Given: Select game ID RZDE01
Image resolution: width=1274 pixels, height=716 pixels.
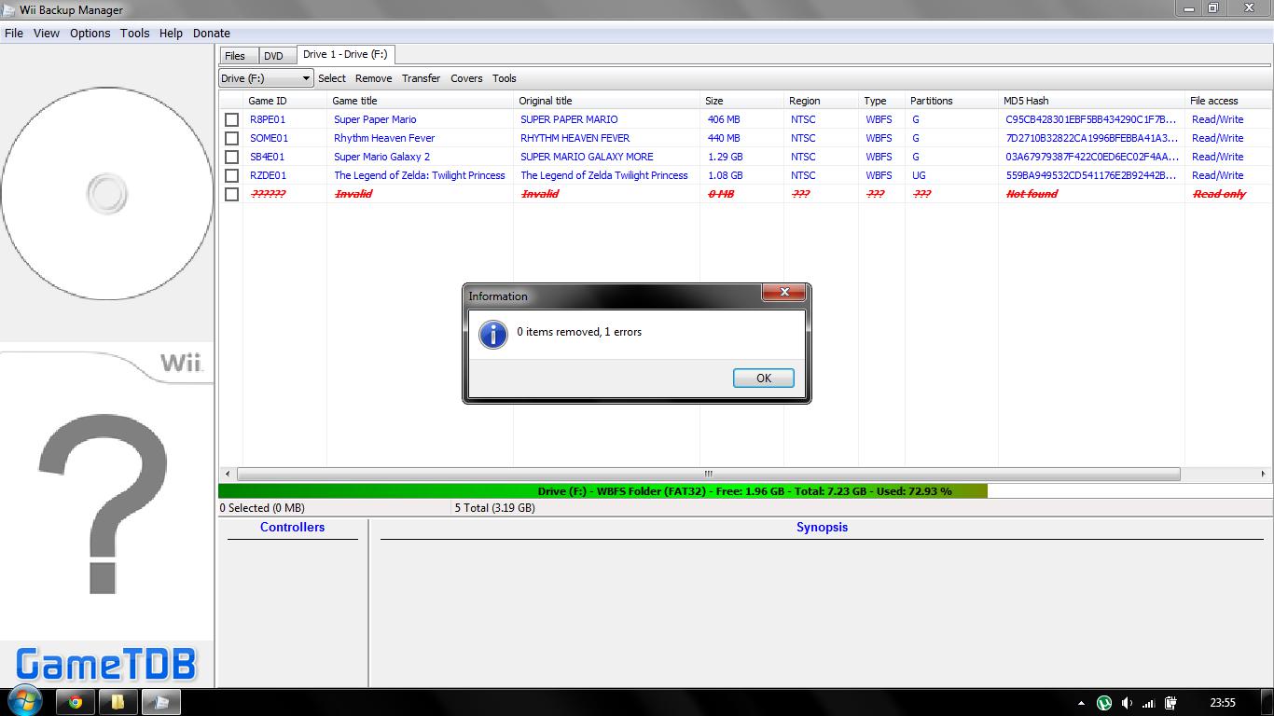Looking at the screenshot, I should tap(269, 175).
